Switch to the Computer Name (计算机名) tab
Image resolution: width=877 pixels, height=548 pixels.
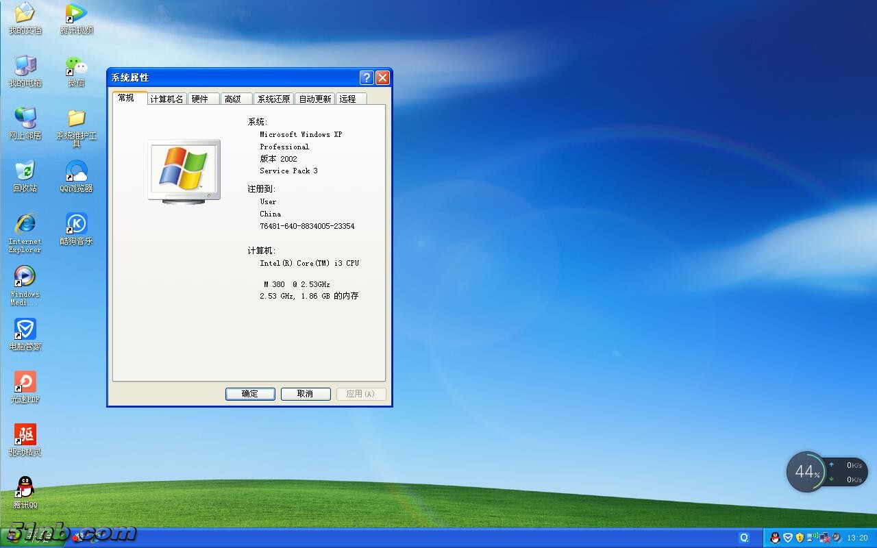tap(167, 99)
